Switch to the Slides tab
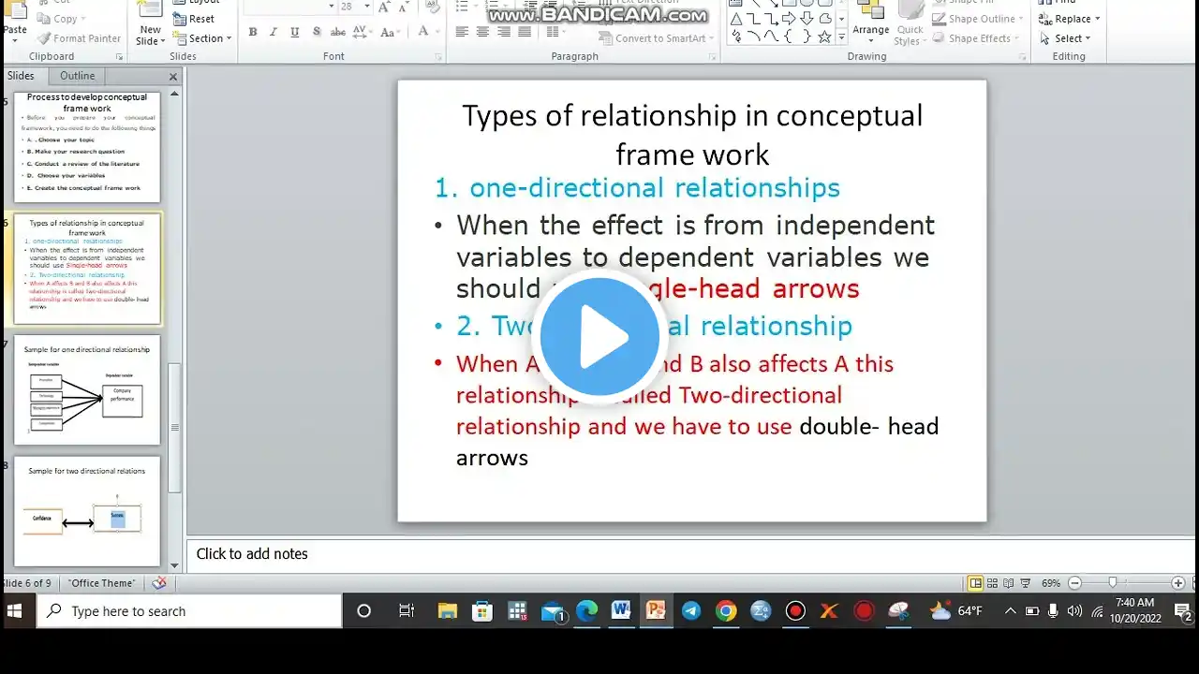Image resolution: width=1199 pixels, height=674 pixels. (x=21, y=76)
